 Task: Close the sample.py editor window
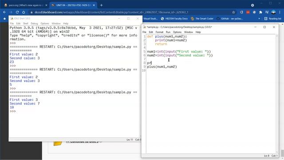pyautogui.click(x=274, y=27)
